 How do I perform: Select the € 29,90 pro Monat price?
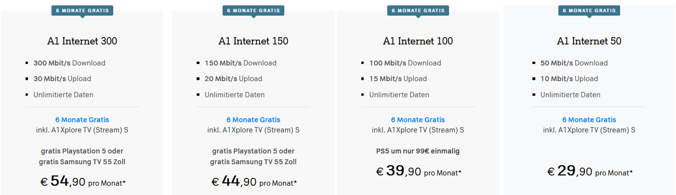(x=590, y=171)
